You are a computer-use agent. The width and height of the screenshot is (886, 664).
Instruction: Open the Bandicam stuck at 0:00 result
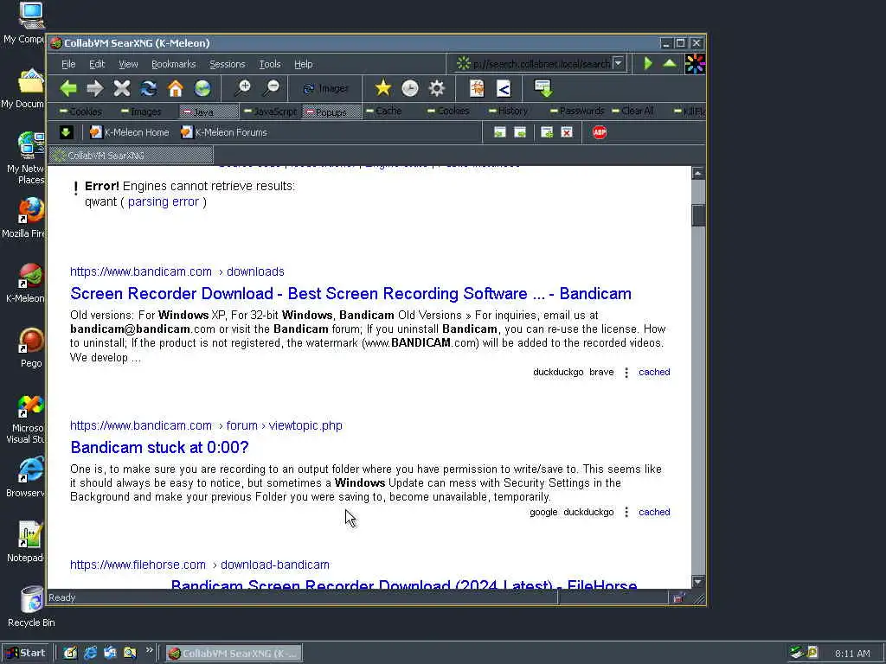tap(159, 447)
